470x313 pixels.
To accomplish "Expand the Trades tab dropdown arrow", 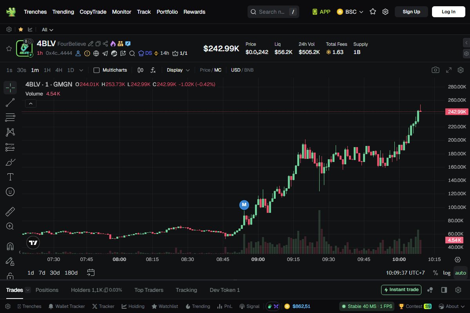I will pyautogui.click(x=28, y=290).
